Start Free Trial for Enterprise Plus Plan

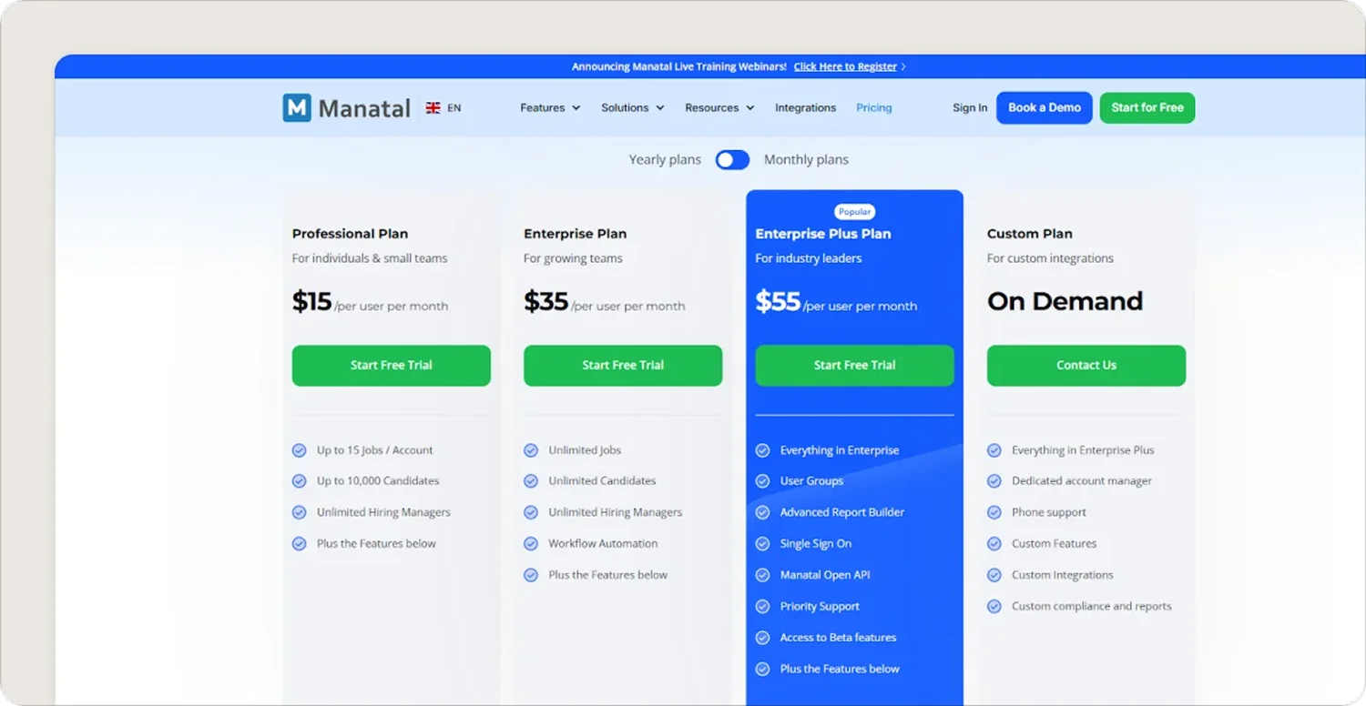click(854, 366)
